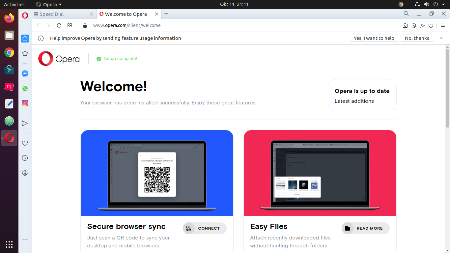Go back to previous page

[x=38, y=25]
